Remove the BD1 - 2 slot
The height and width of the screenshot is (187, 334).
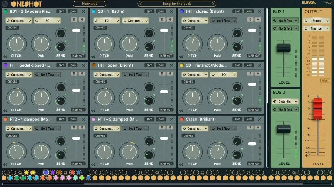pyautogui.click(x=84, y=11)
